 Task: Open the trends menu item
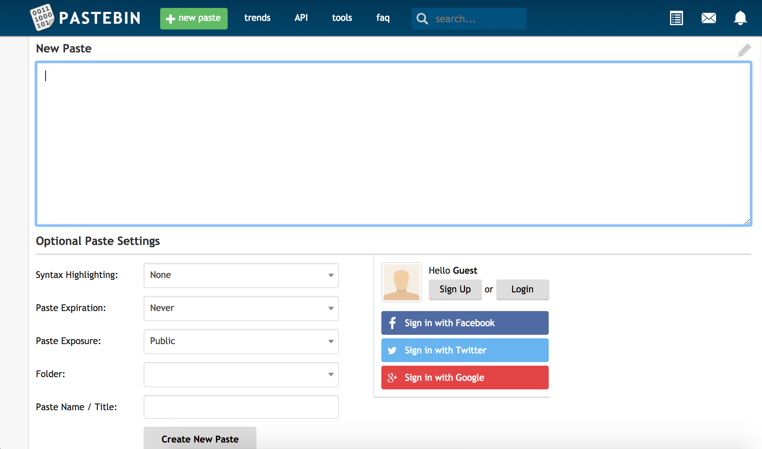(256, 18)
